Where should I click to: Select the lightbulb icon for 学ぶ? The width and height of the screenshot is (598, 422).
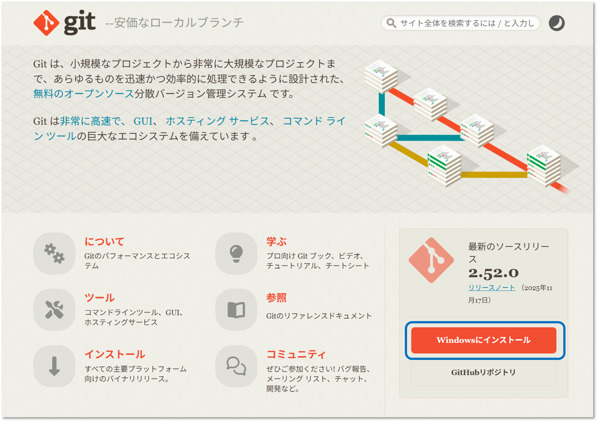236,254
